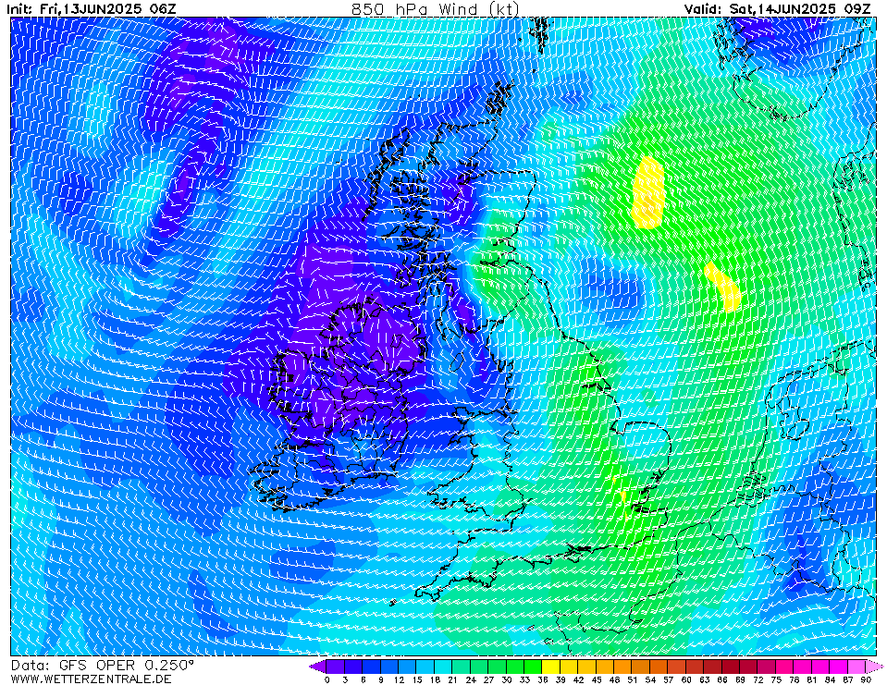Viewport: 887px width, 685px height.
Task: Select the 51–54 kt legend swatch
Action: [642, 667]
